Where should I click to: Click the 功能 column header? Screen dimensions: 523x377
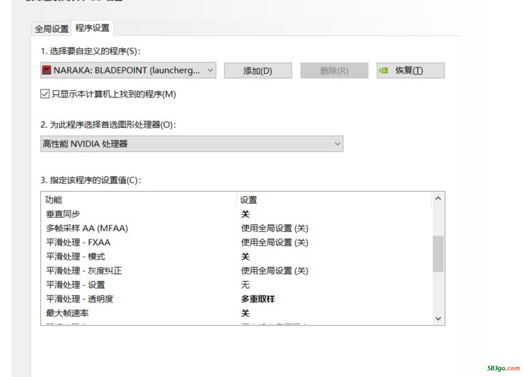[x=139, y=200]
